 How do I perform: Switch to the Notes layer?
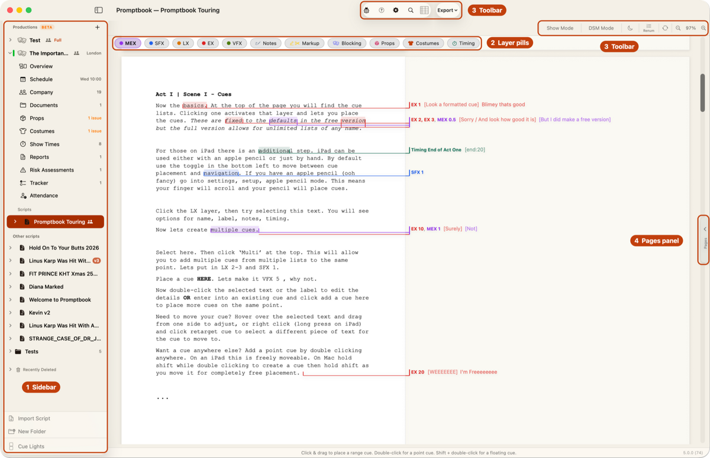(x=266, y=43)
